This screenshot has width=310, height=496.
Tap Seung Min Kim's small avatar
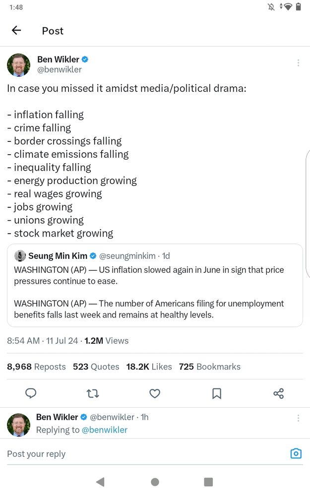[20, 256]
